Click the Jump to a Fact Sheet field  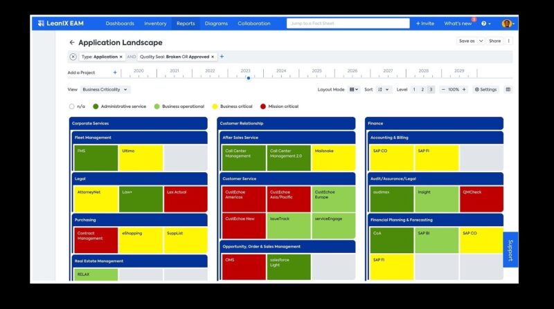click(x=346, y=24)
